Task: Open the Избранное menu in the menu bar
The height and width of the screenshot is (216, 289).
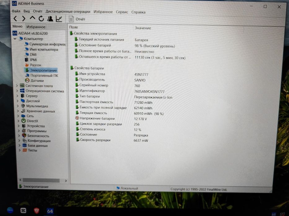Action: click(103, 12)
